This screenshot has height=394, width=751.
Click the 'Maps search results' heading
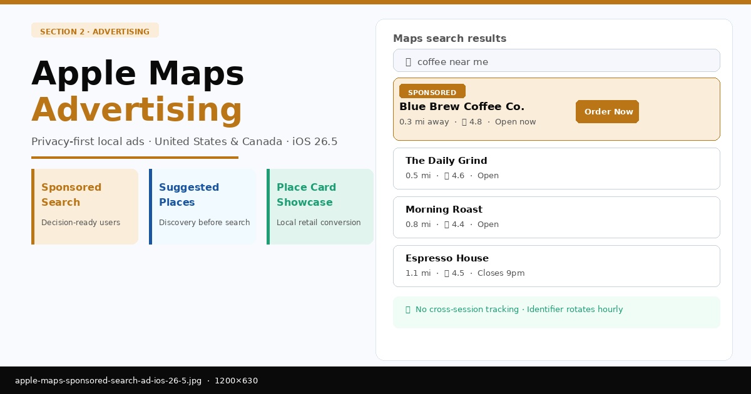[449, 39]
